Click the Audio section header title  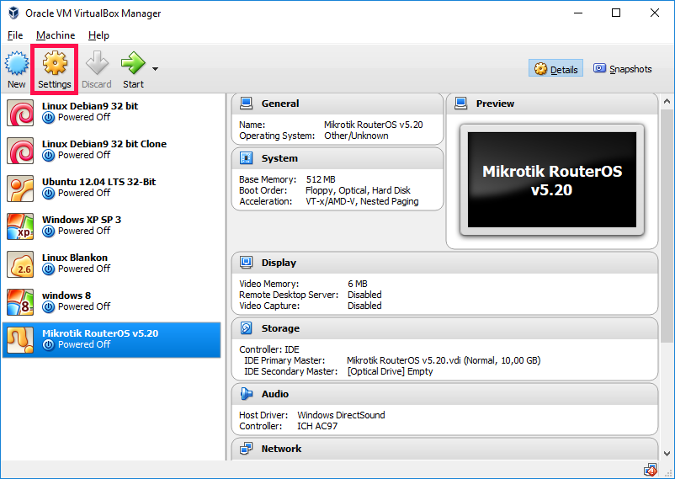pyautogui.click(x=275, y=394)
